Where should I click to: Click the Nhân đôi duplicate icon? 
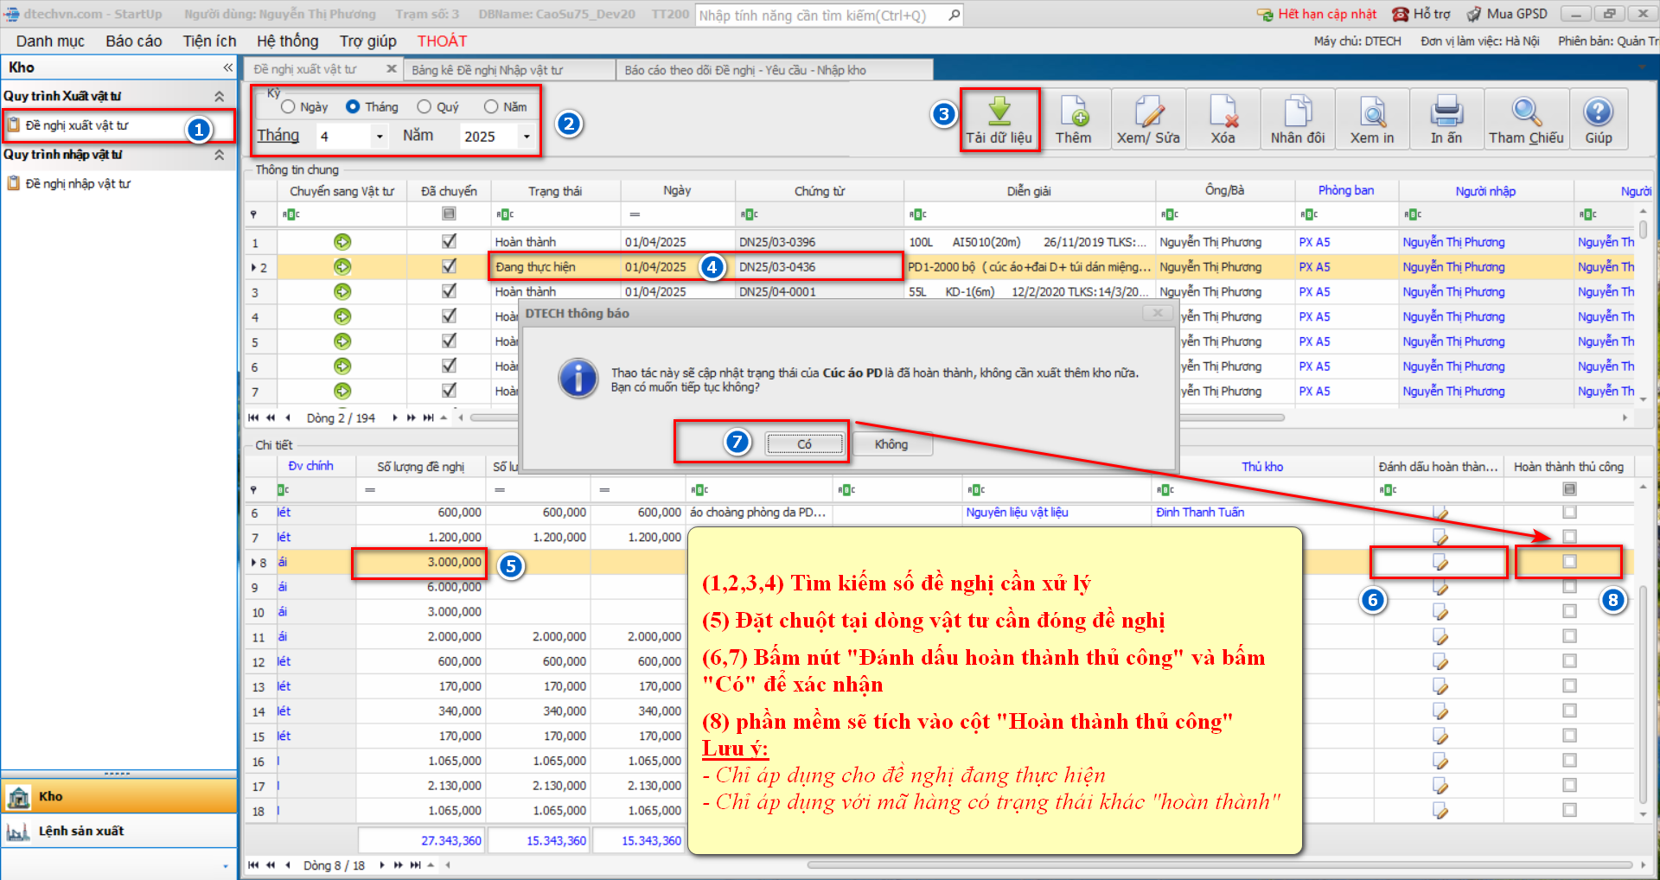[x=1297, y=112]
